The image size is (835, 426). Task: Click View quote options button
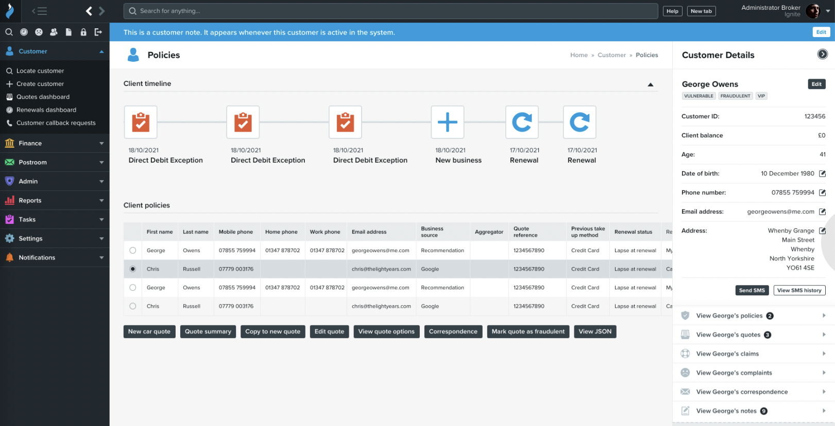[386, 332]
